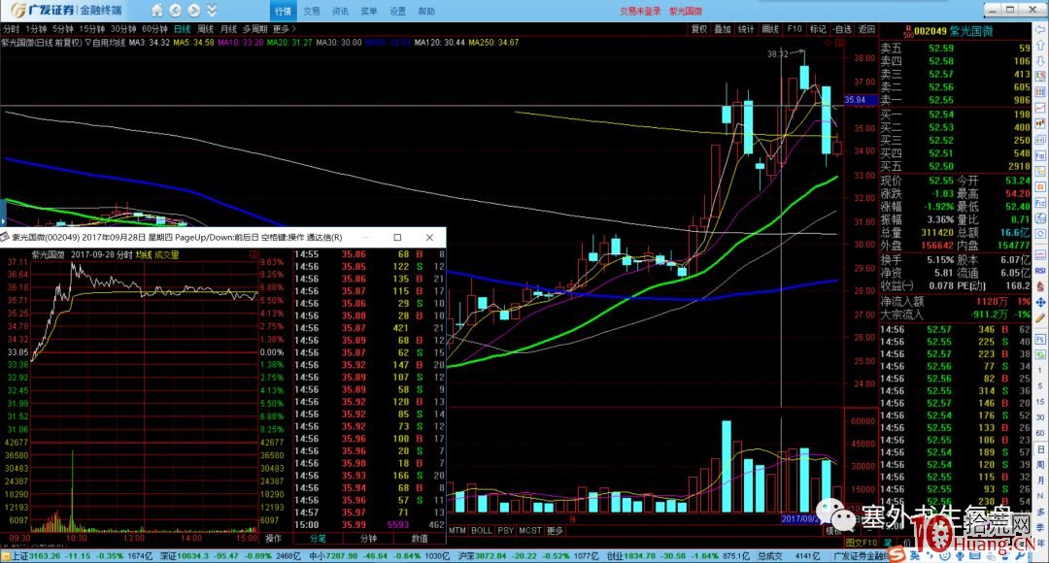This screenshot has width=1049, height=563.
Task: Expand 更多 period options
Action: [x=284, y=29]
